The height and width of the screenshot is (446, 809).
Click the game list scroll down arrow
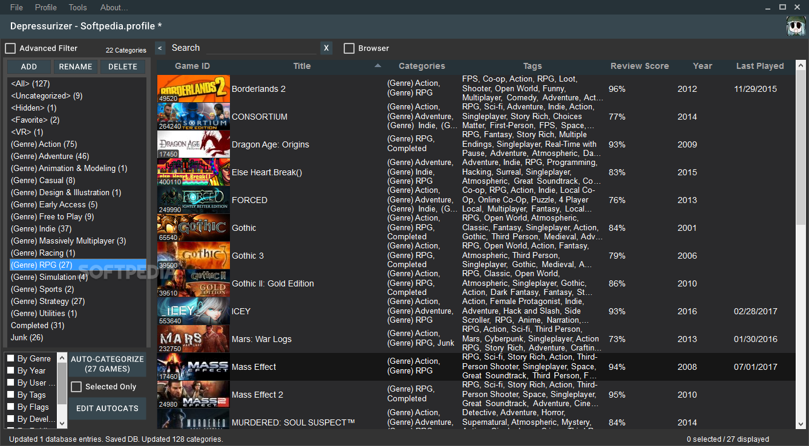point(801,424)
